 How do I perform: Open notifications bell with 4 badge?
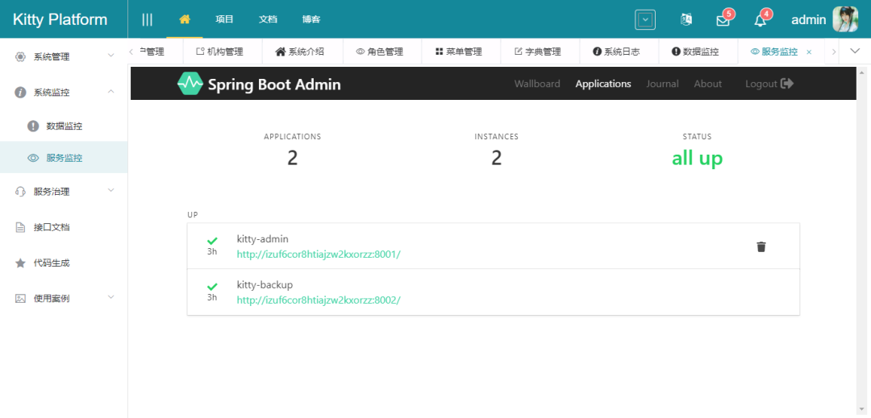click(x=760, y=20)
